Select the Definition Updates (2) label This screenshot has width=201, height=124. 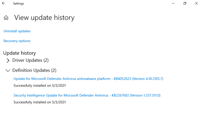click(x=34, y=70)
